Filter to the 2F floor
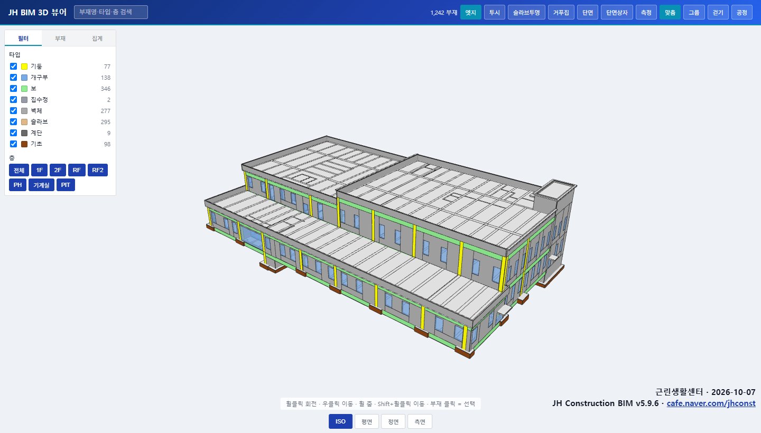The width and height of the screenshot is (761, 433). click(58, 170)
